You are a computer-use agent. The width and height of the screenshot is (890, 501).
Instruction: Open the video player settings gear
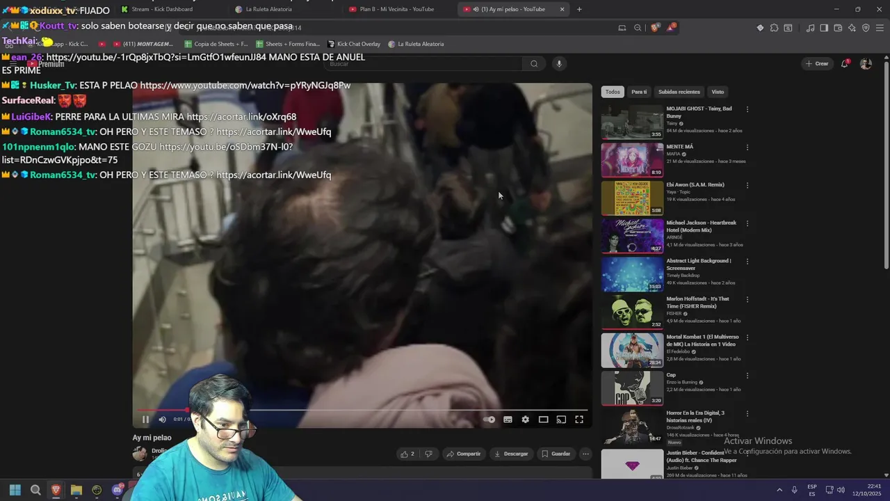point(525,420)
